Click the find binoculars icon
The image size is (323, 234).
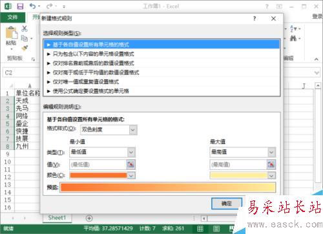[293, 39]
